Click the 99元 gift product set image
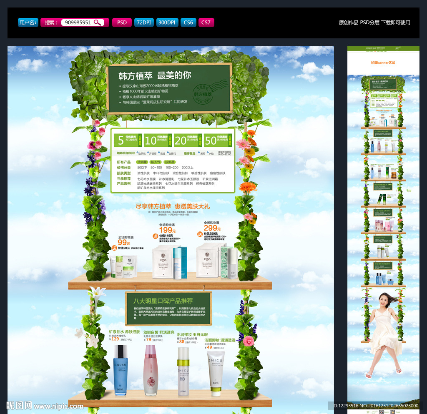 coord(123,266)
